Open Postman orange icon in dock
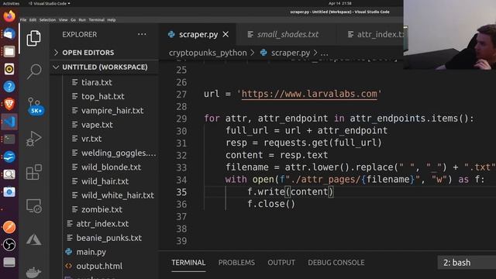 coord(9,227)
